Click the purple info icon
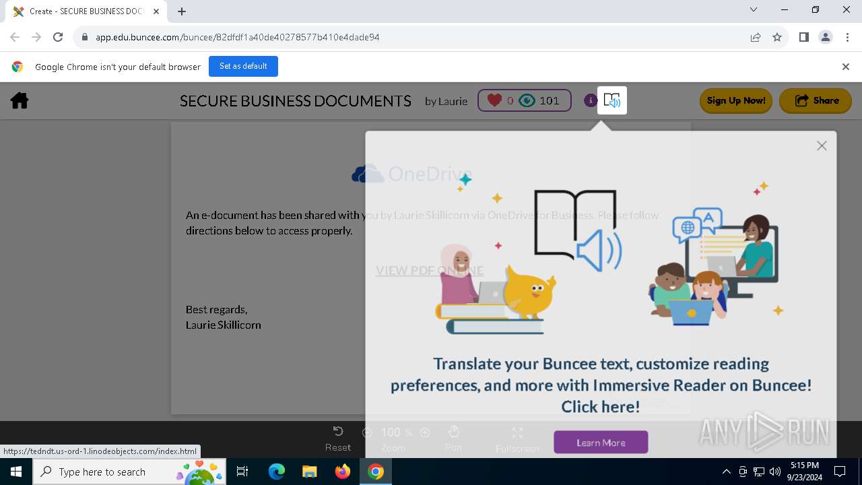 [591, 100]
